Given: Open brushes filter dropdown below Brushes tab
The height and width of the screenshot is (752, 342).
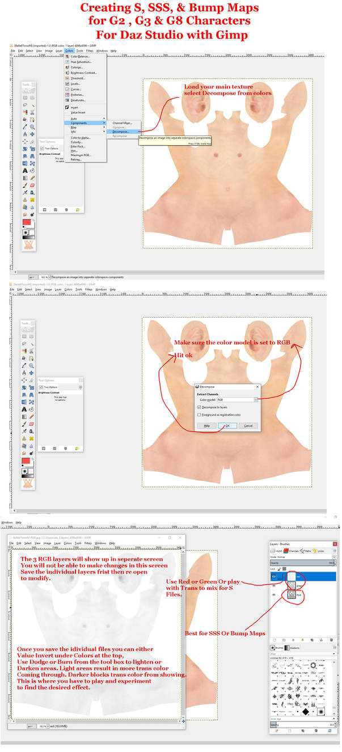Looking at the screenshot, I should click(303, 654).
